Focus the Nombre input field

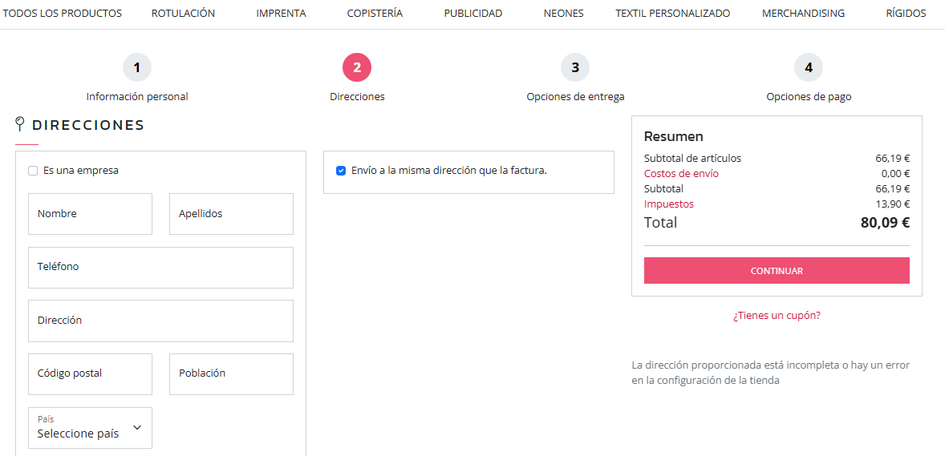click(x=90, y=214)
